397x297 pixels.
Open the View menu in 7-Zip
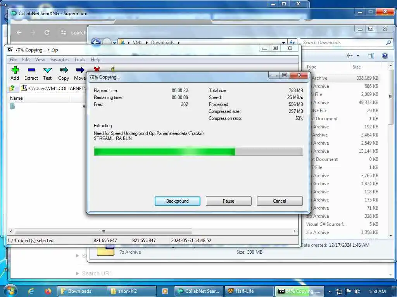click(x=40, y=60)
